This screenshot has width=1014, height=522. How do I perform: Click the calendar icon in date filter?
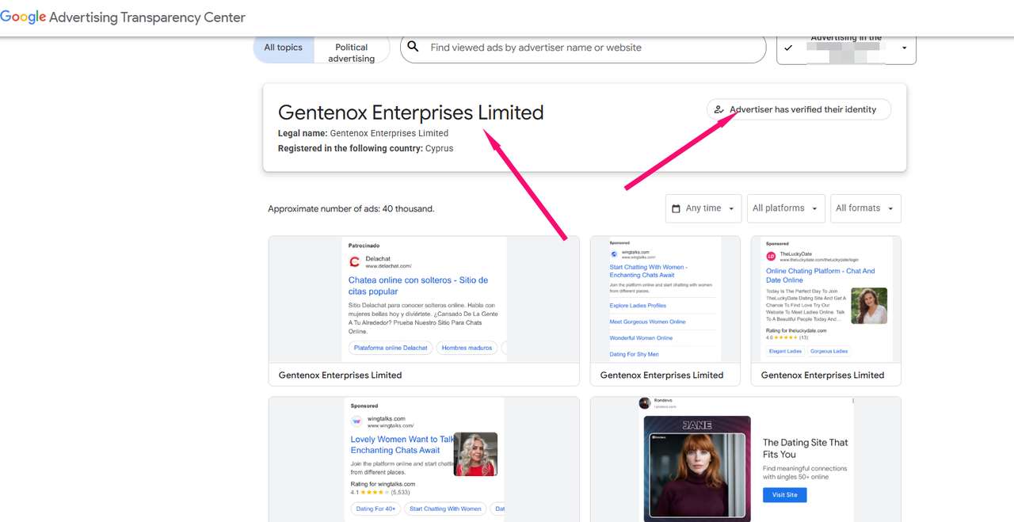click(676, 208)
